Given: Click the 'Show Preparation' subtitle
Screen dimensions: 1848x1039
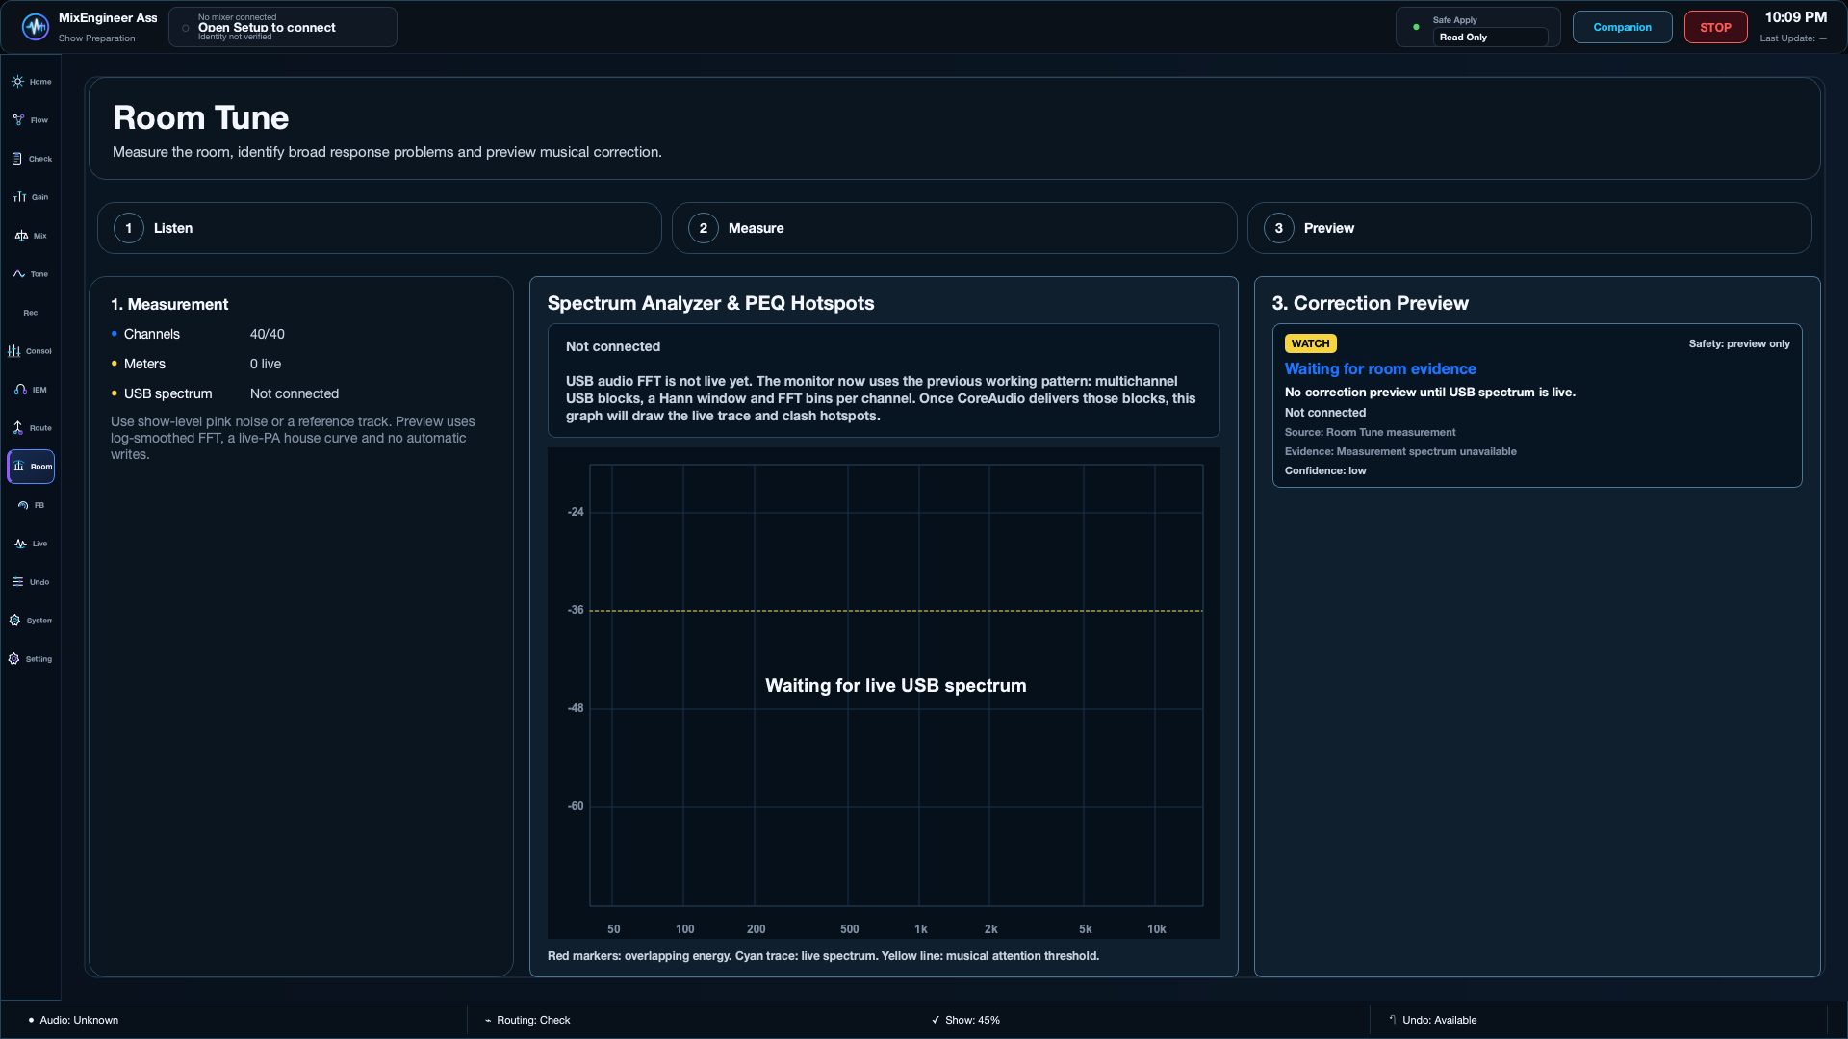Looking at the screenshot, I should pos(96,38).
